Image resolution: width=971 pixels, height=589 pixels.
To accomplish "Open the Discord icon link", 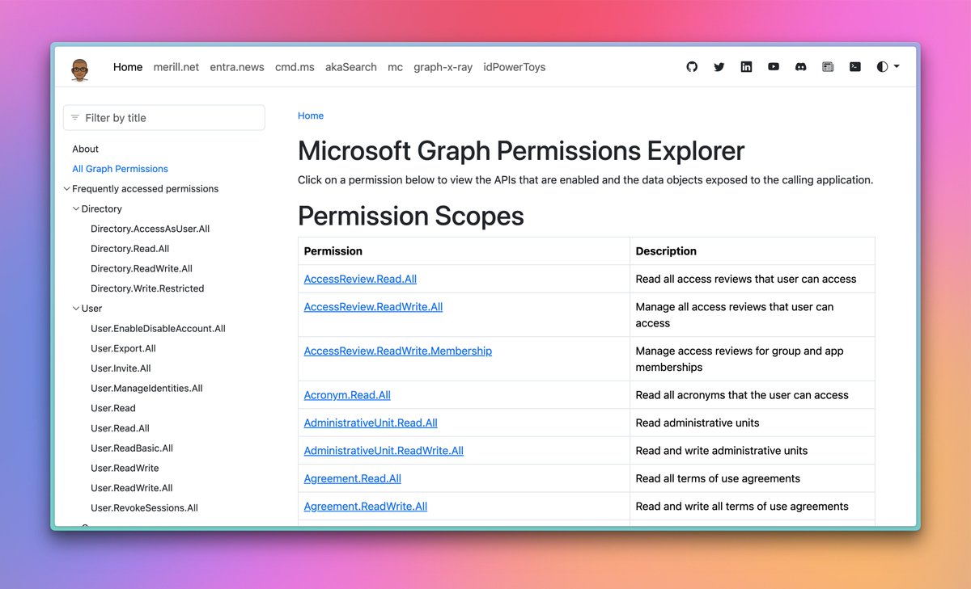I will 800,67.
